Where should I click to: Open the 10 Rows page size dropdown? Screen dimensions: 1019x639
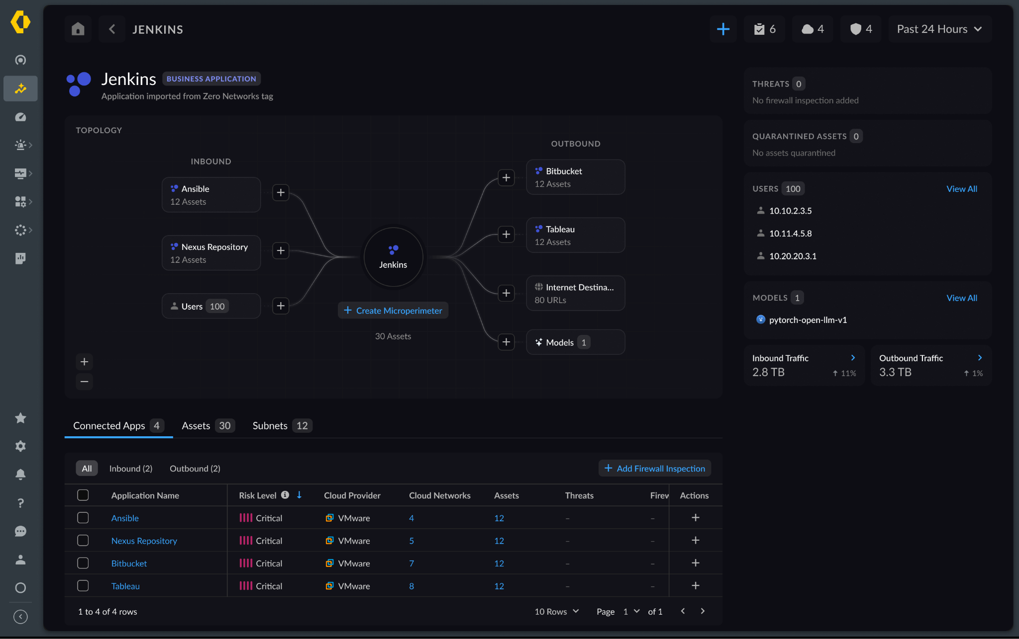(557, 612)
